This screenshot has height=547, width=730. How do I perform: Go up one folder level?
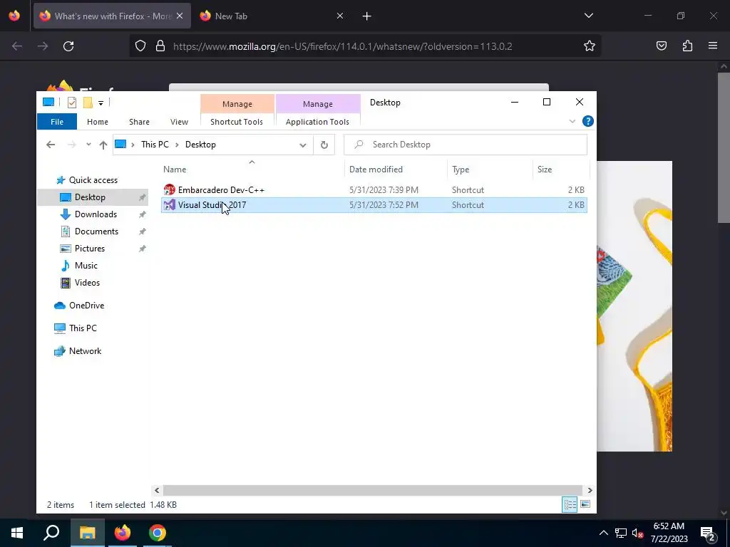click(x=103, y=145)
